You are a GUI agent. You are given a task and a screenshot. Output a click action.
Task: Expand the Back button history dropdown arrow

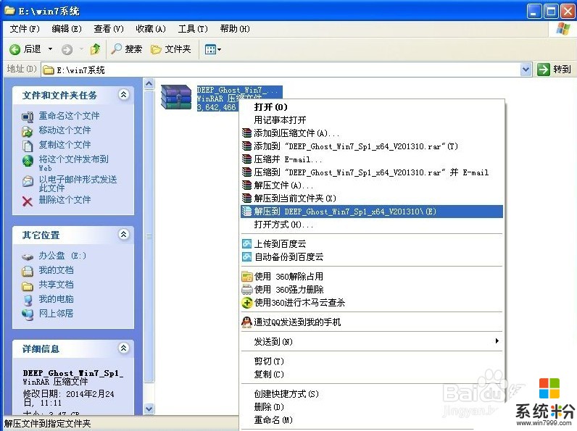51,49
